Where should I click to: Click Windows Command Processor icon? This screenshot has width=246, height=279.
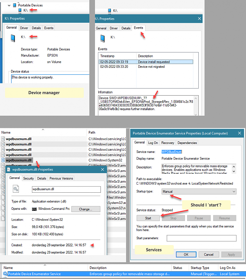34,209
